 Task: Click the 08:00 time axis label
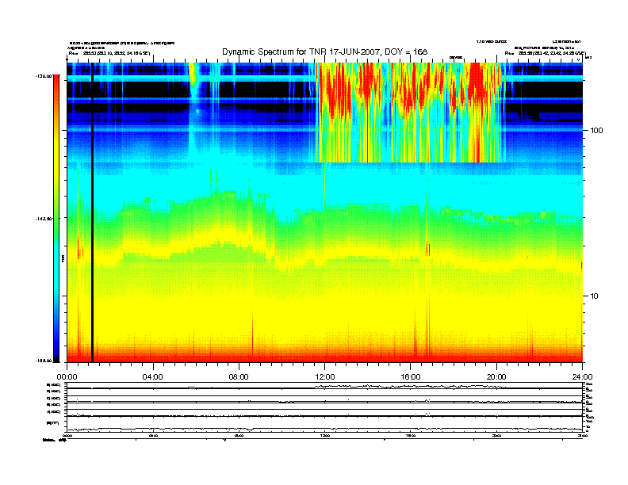click(239, 377)
